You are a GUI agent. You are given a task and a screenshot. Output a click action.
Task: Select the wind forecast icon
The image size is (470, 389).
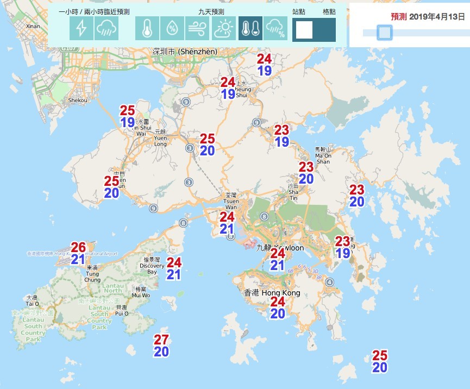tap(195, 29)
